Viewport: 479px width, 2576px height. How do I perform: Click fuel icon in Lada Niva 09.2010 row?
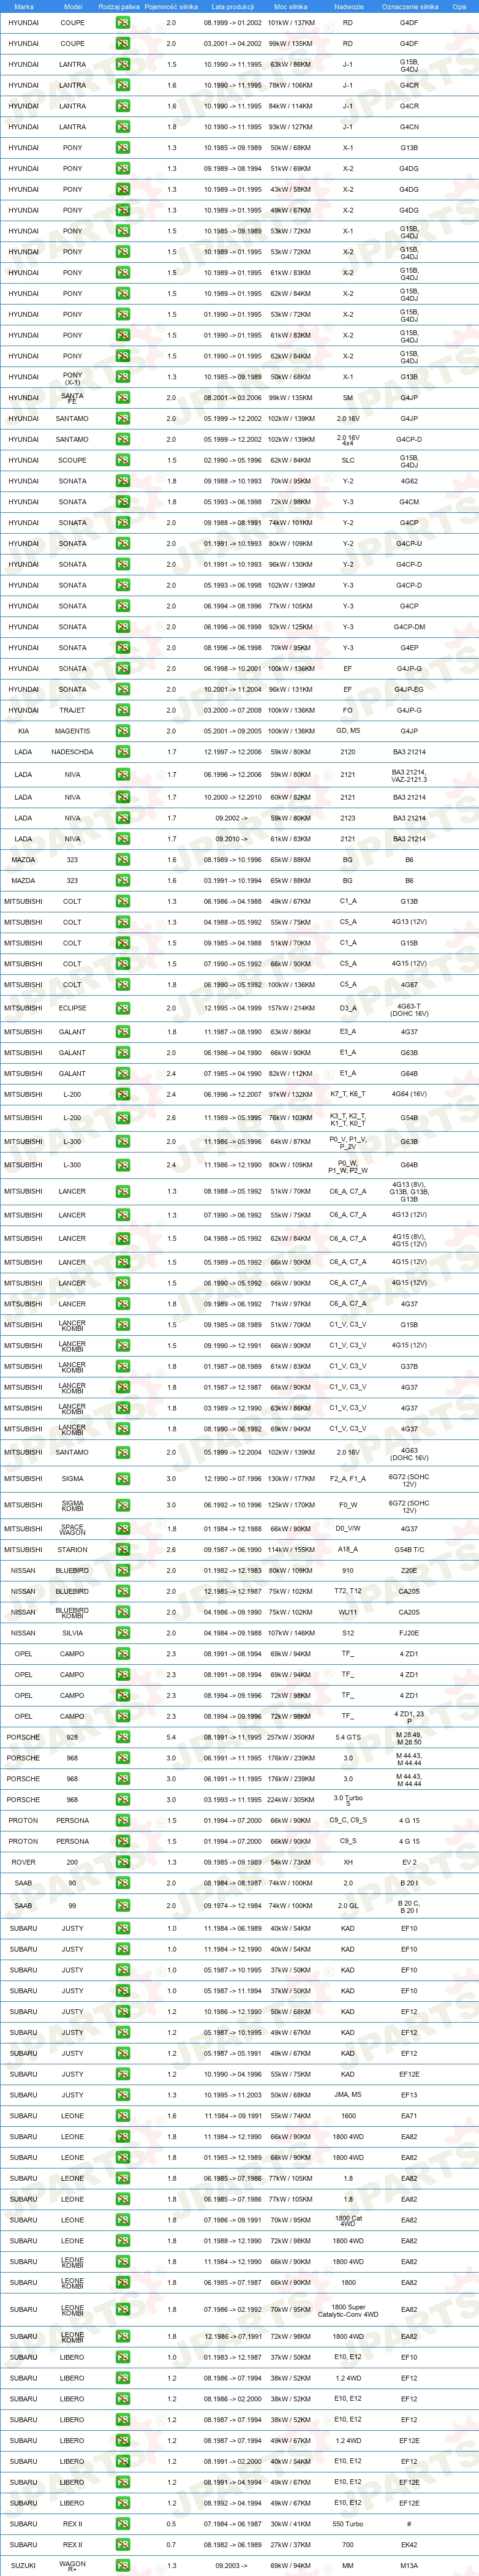click(122, 839)
